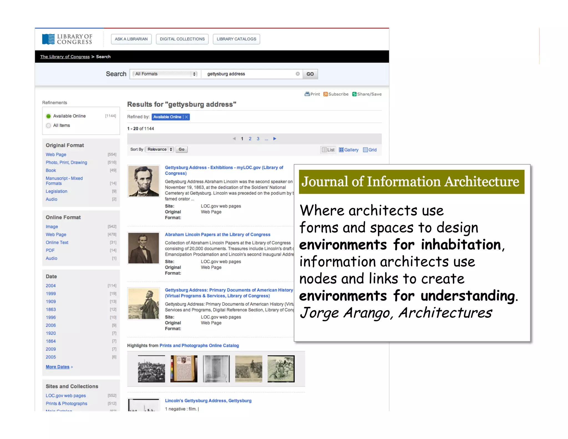Switch to Gallery view
This screenshot has height=439, width=568.
click(x=349, y=150)
